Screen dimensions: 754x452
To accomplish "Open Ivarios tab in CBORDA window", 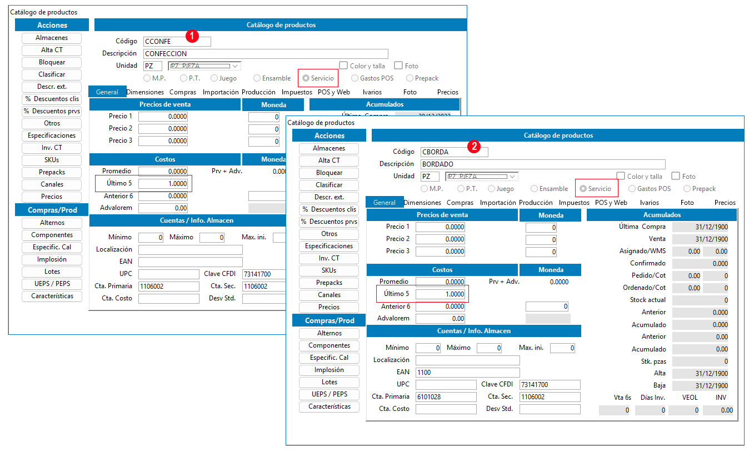I will 650,203.
